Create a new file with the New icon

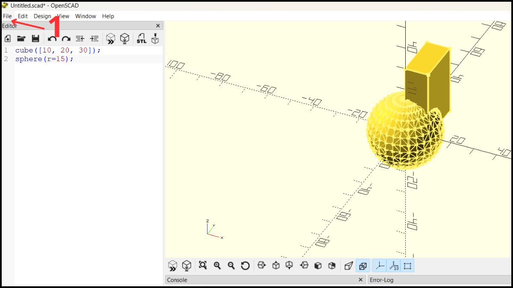7,38
